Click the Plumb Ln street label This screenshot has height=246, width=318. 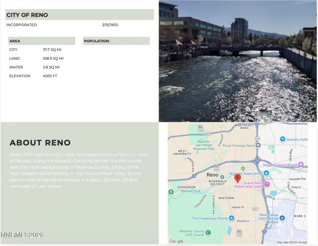(x=243, y=221)
